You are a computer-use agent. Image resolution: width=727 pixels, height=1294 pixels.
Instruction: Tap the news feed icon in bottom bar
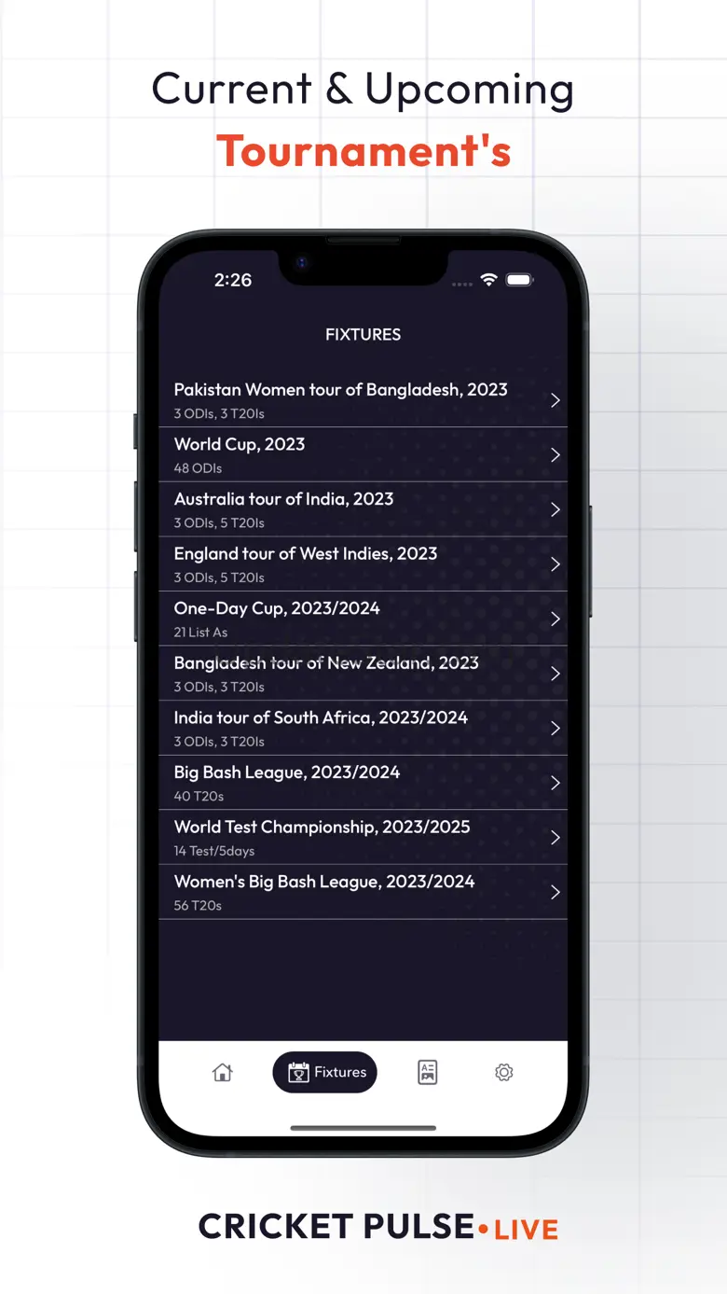pyautogui.click(x=428, y=1072)
